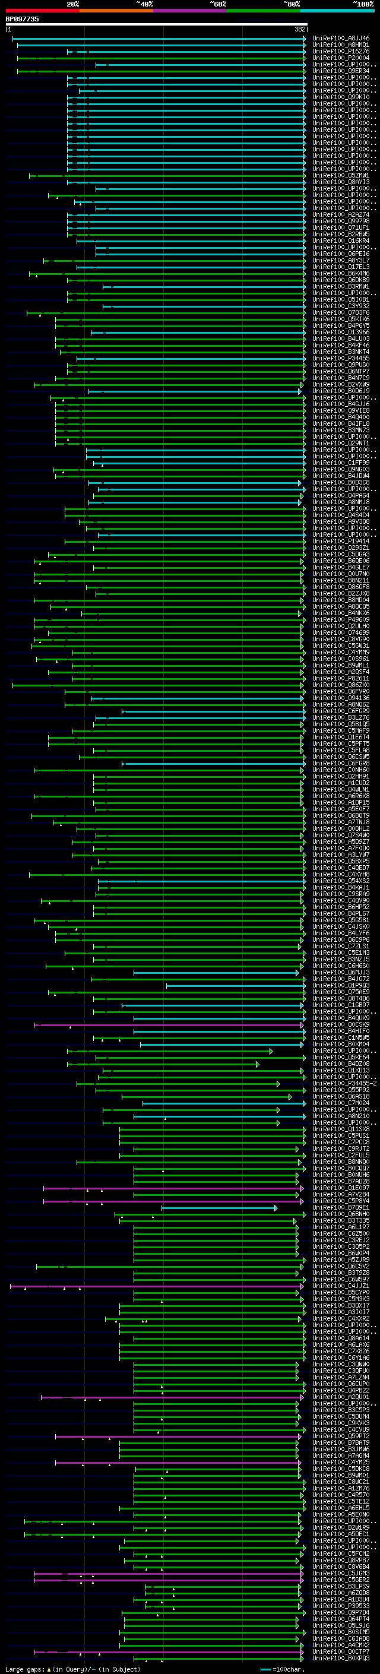This screenshot has height=1674, width=380.
Task: Click label UniRef100_Q11SX8
Action: [341, 1129]
